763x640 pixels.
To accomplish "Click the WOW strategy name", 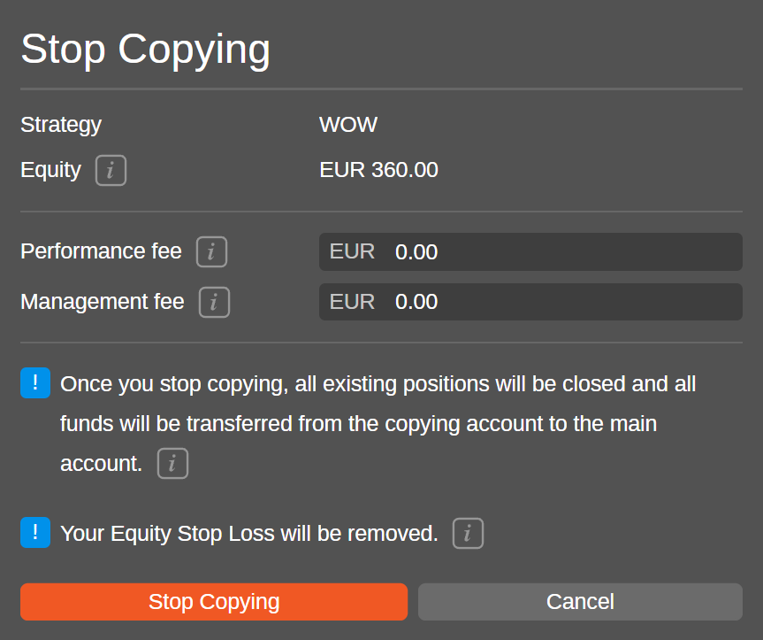I will pyautogui.click(x=348, y=125).
